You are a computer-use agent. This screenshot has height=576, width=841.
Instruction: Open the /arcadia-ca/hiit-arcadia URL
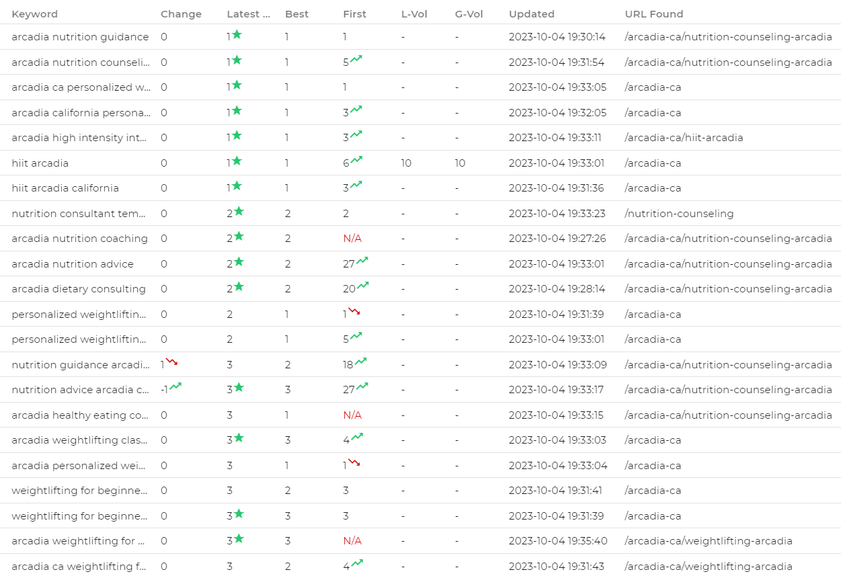(x=684, y=138)
